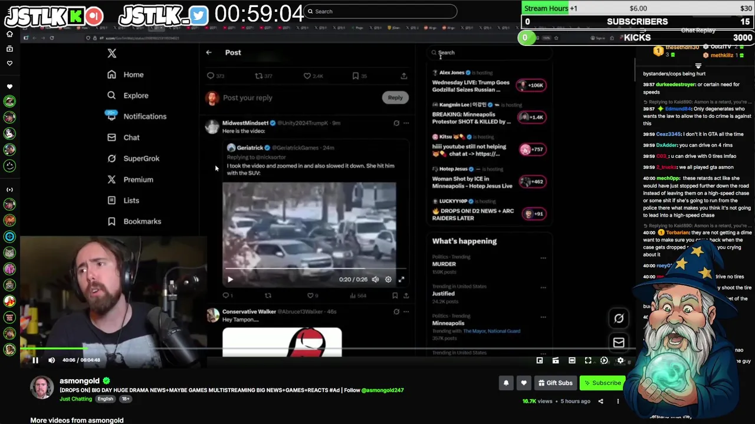Open the browse icon in Kick sidebar

[9, 48]
